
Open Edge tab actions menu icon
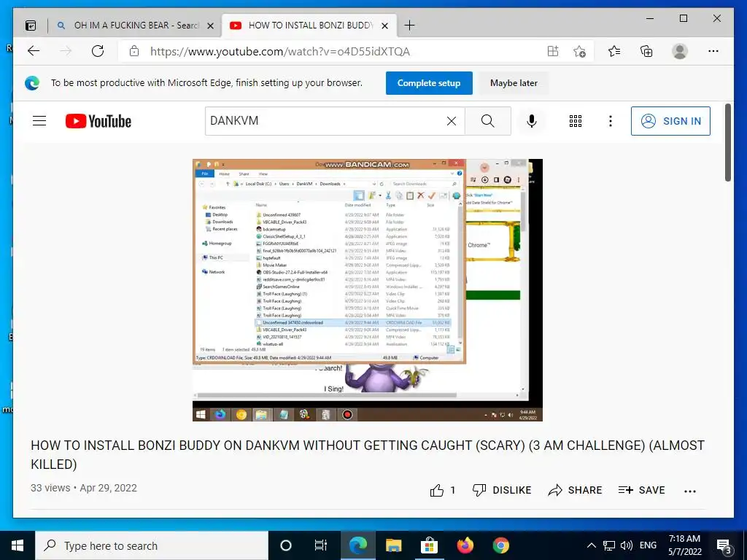[x=31, y=26]
